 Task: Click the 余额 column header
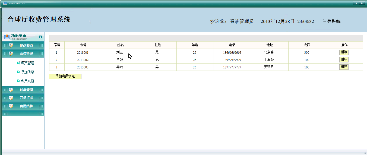(307, 45)
